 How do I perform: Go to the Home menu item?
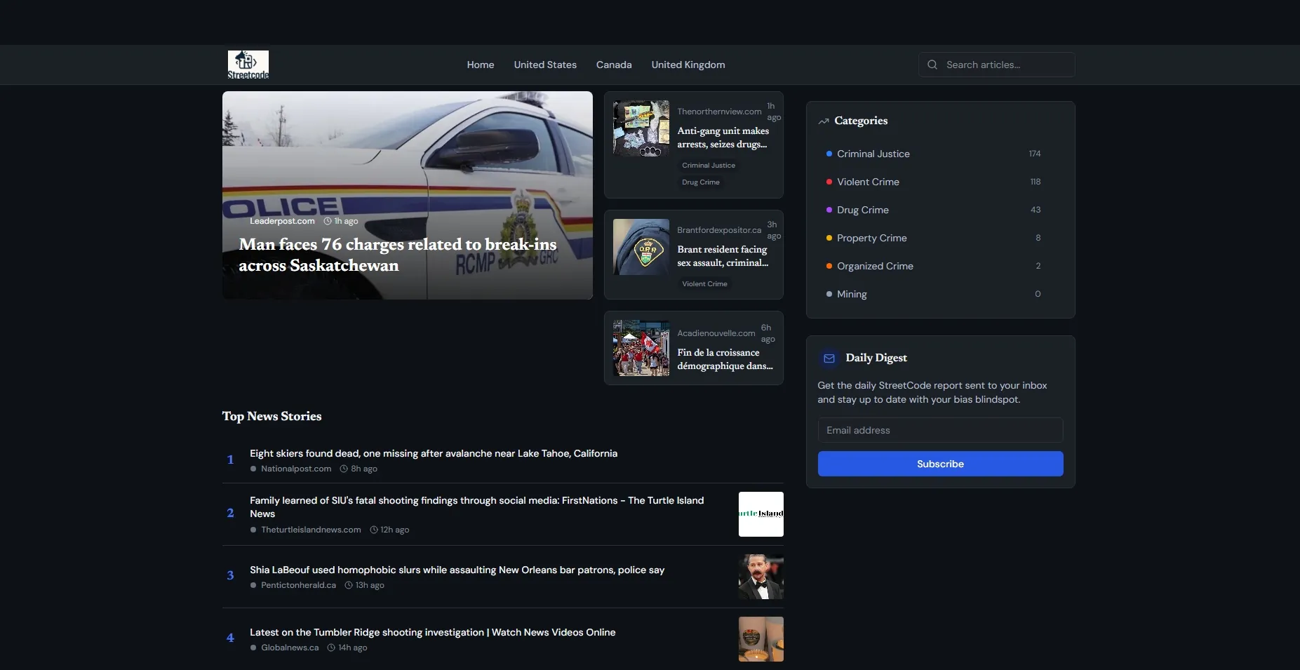481,65
